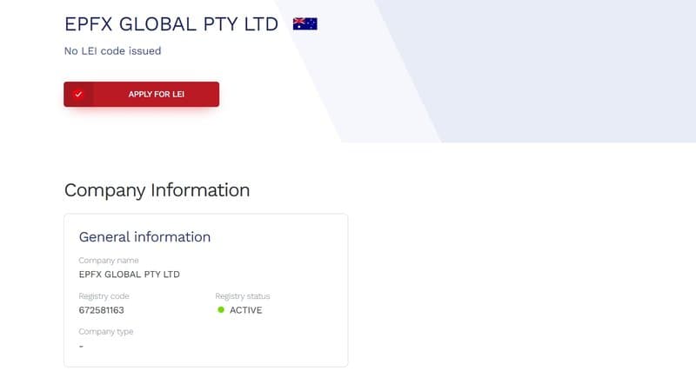Click the company name value in the card
The image size is (696, 371).
129,275
